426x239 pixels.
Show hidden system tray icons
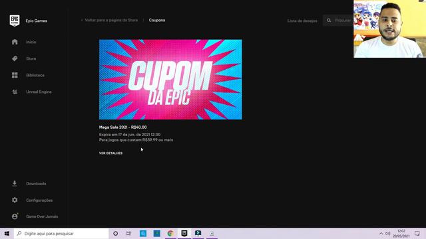(381, 233)
